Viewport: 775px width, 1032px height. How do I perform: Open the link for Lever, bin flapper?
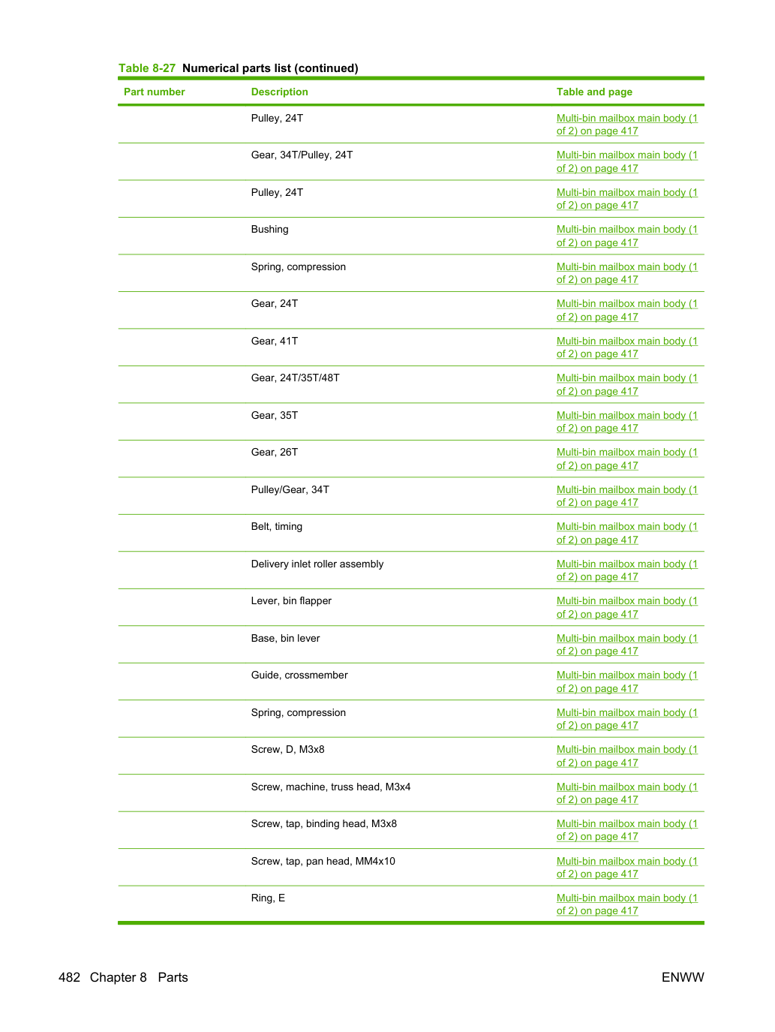[626, 608]
